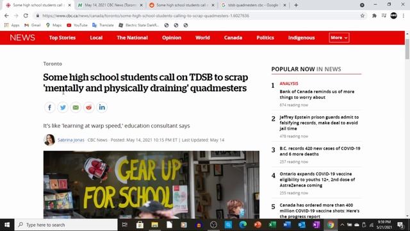
Task: Open Task View on taskbar
Action: point(125,225)
